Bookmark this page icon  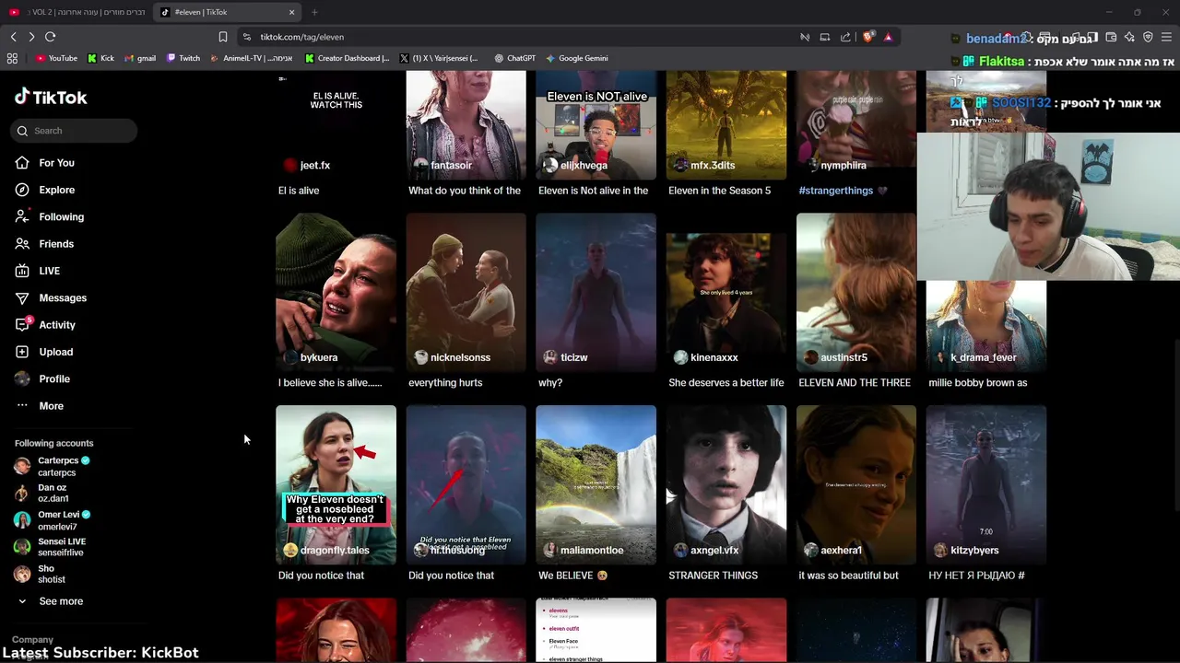point(223,37)
